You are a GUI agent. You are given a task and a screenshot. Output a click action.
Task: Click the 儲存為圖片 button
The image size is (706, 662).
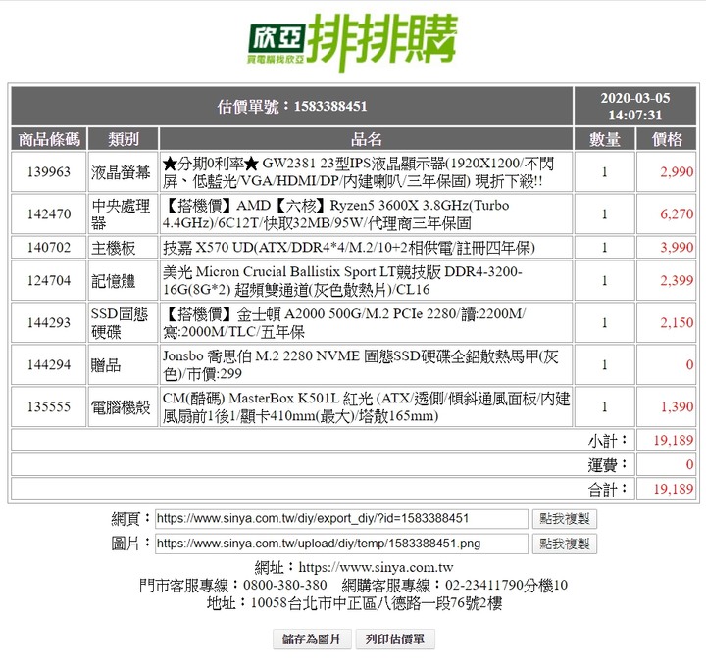tap(312, 639)
